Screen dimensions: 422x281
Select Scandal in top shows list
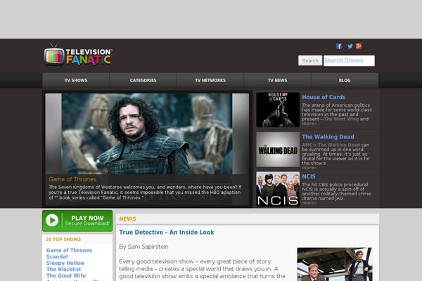57,257
